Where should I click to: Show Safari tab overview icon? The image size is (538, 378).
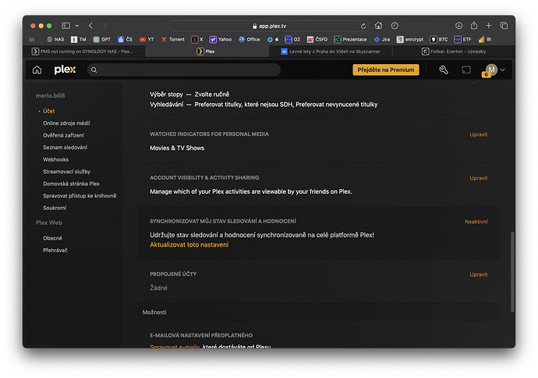point(504,26)
